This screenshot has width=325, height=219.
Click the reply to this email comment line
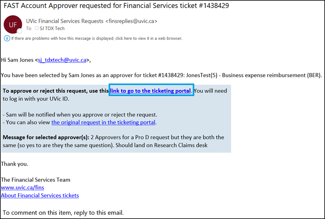pyautogui.click(x=63, y=213)
